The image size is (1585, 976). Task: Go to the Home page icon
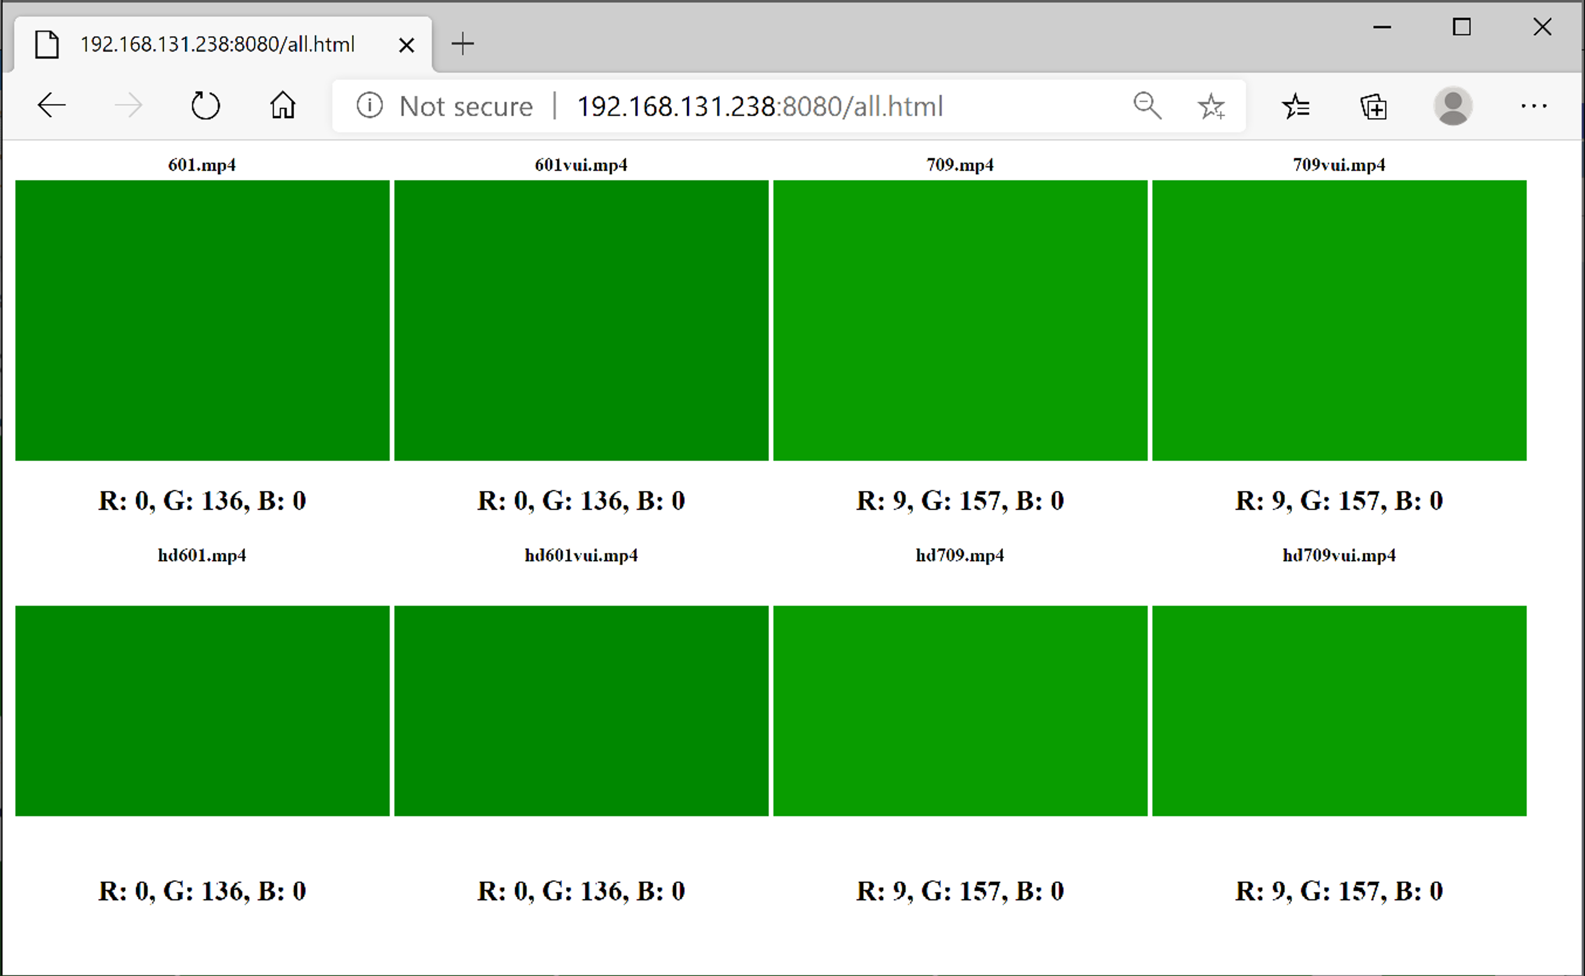(282, 106)
